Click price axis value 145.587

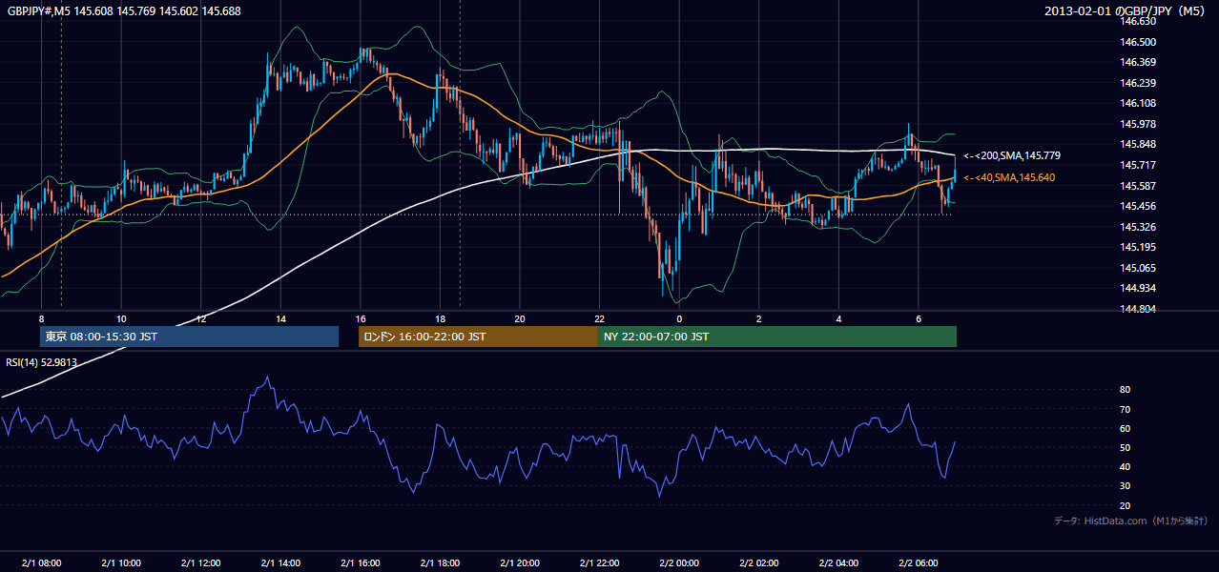pyautogui.click(x=1138, y=186)
